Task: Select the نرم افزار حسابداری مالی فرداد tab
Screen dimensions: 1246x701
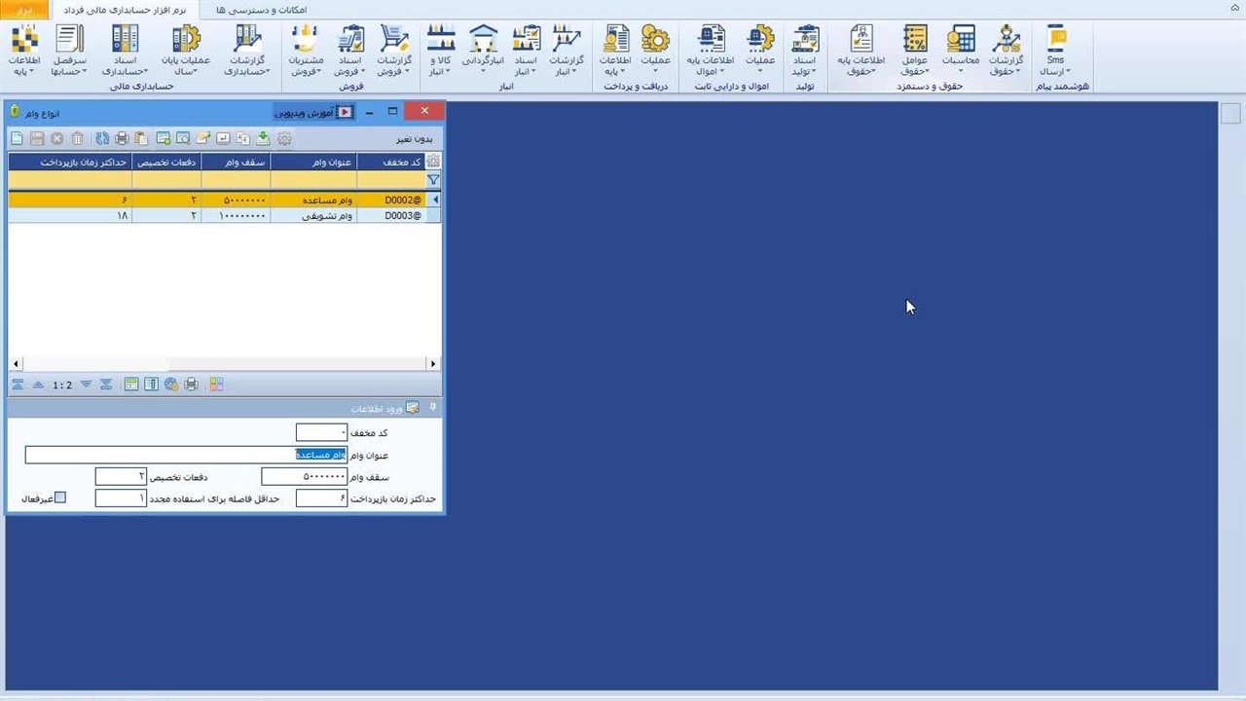Action: pyautogui.click(x=124, y=10)
